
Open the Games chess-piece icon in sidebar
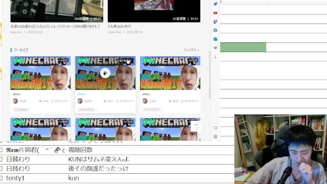pyautogui.click(x=215, y=21)
